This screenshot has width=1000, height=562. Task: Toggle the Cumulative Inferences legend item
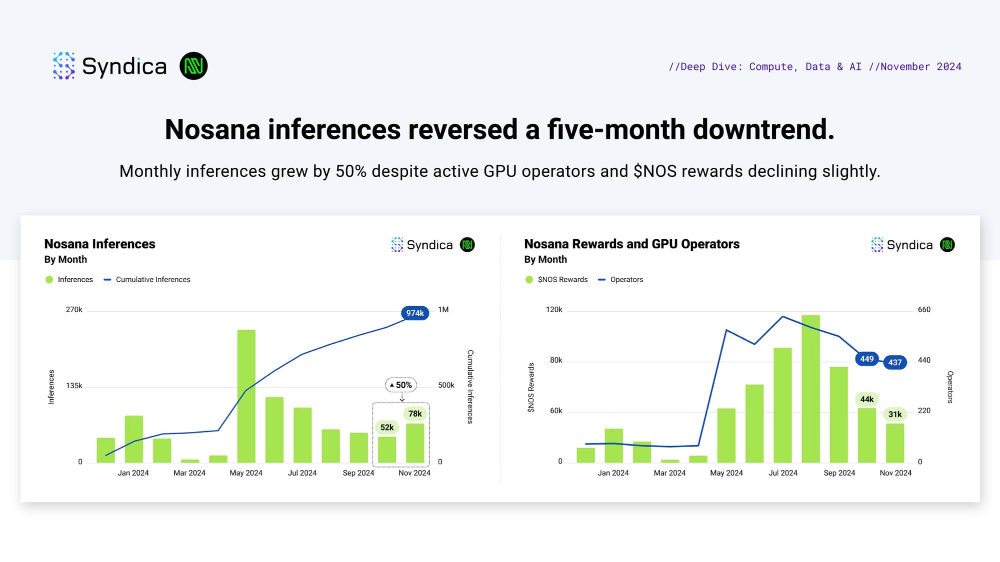147,280
